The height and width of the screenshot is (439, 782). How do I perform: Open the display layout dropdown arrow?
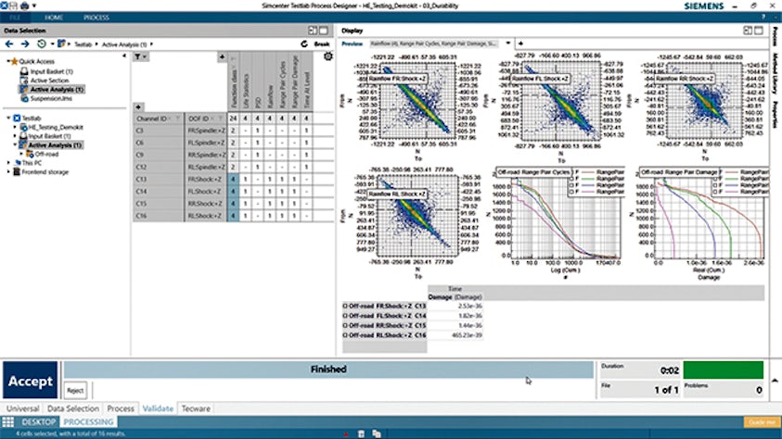[x=507, y=44]
